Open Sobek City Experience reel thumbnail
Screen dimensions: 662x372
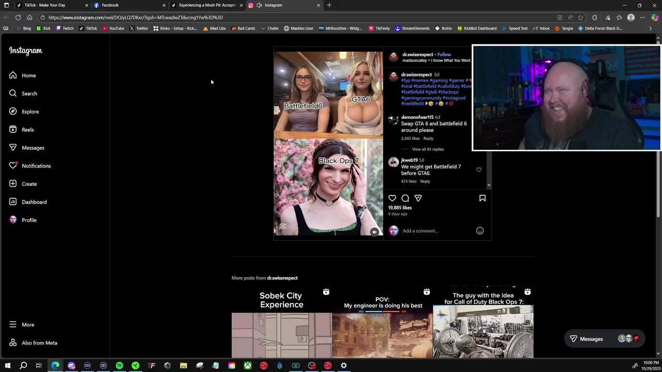click(281, 322)
